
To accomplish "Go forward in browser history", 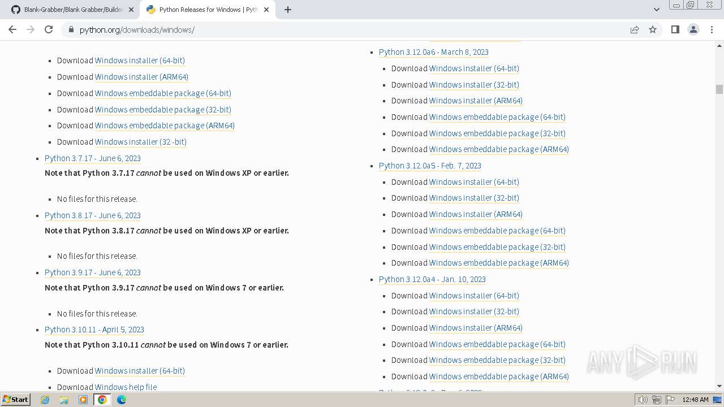I will tap(31, 29).
